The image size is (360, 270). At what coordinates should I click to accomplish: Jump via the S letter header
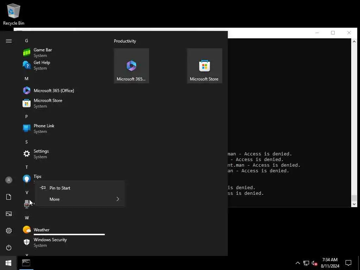click(26, 142)
